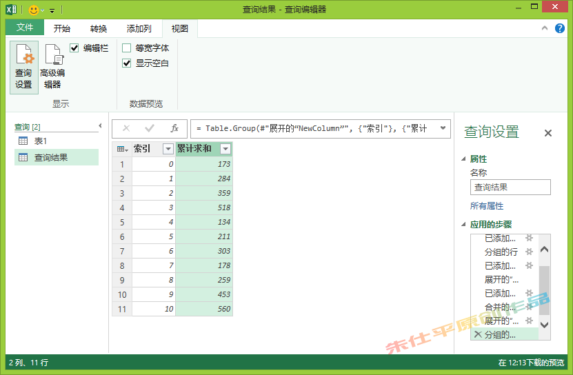573x375 pixels.
Task: Open the 累计求和 column filter dropdown
Action: coord(225,149)
